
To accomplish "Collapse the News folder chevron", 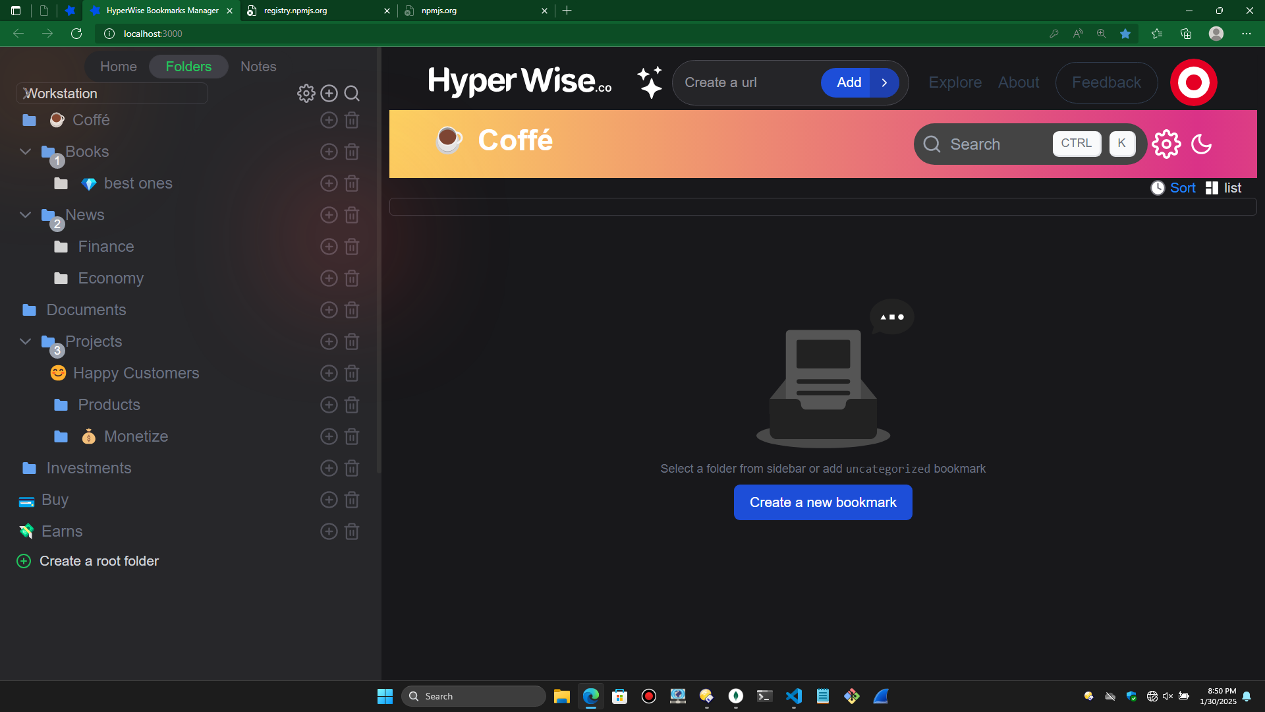I will coord(25,215).
